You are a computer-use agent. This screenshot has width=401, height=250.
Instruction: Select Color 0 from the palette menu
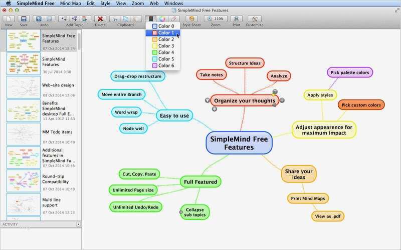(x=163, y=26)
